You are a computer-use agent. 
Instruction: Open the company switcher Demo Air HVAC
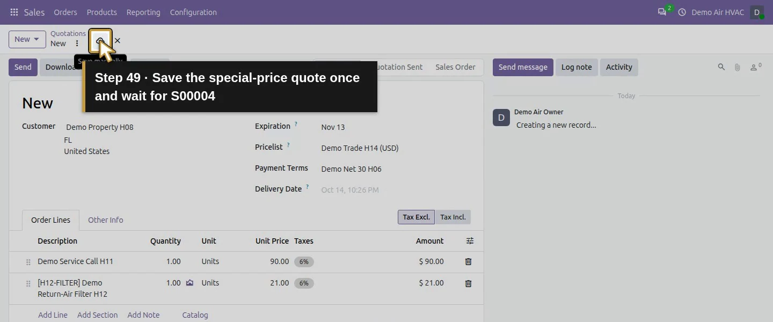[718, 12]
